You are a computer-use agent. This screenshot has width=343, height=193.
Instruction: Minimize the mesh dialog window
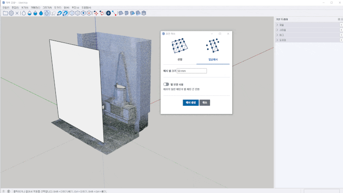point(212,34)
